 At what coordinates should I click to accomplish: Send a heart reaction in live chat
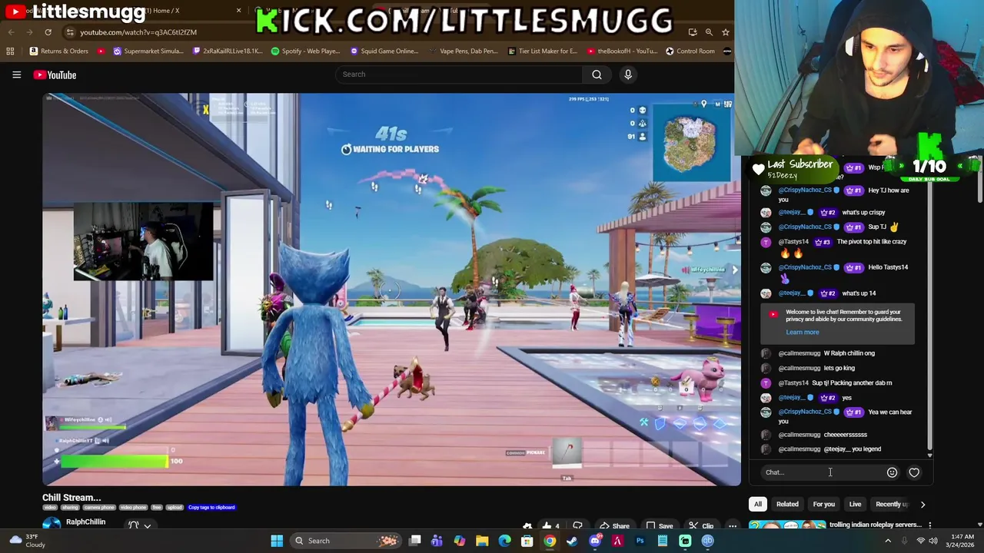pos(914,472)
